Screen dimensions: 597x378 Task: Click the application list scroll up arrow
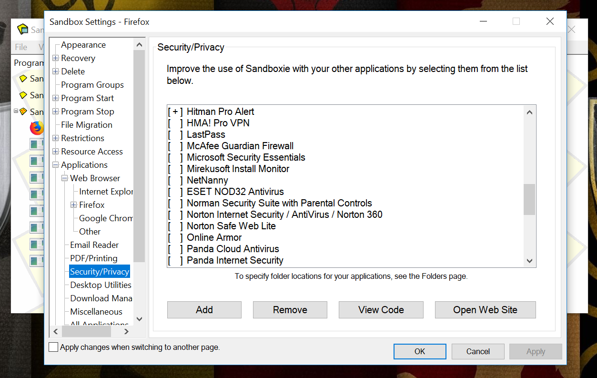pos(529,112)
